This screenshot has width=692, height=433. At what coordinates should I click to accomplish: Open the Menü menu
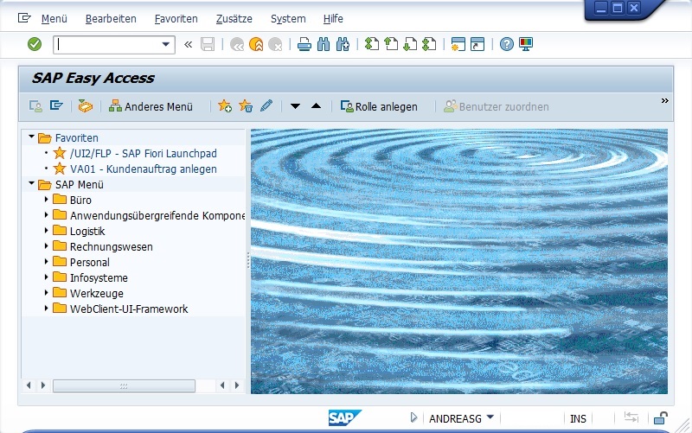(54, 19)
